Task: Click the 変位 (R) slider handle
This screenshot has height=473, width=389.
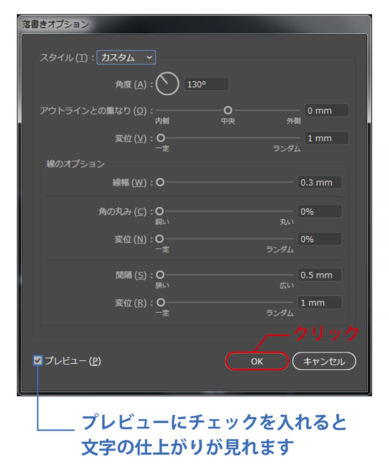Action: coord(161,302)
